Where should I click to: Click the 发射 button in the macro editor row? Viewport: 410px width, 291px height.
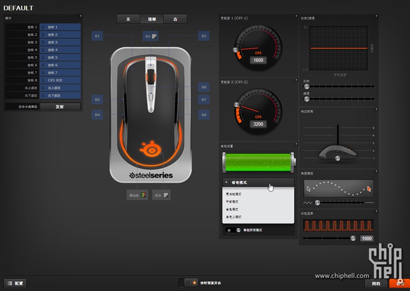60,106
